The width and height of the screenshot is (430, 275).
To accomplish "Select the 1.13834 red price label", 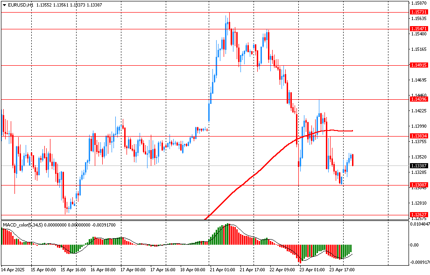I will point(418,136).
